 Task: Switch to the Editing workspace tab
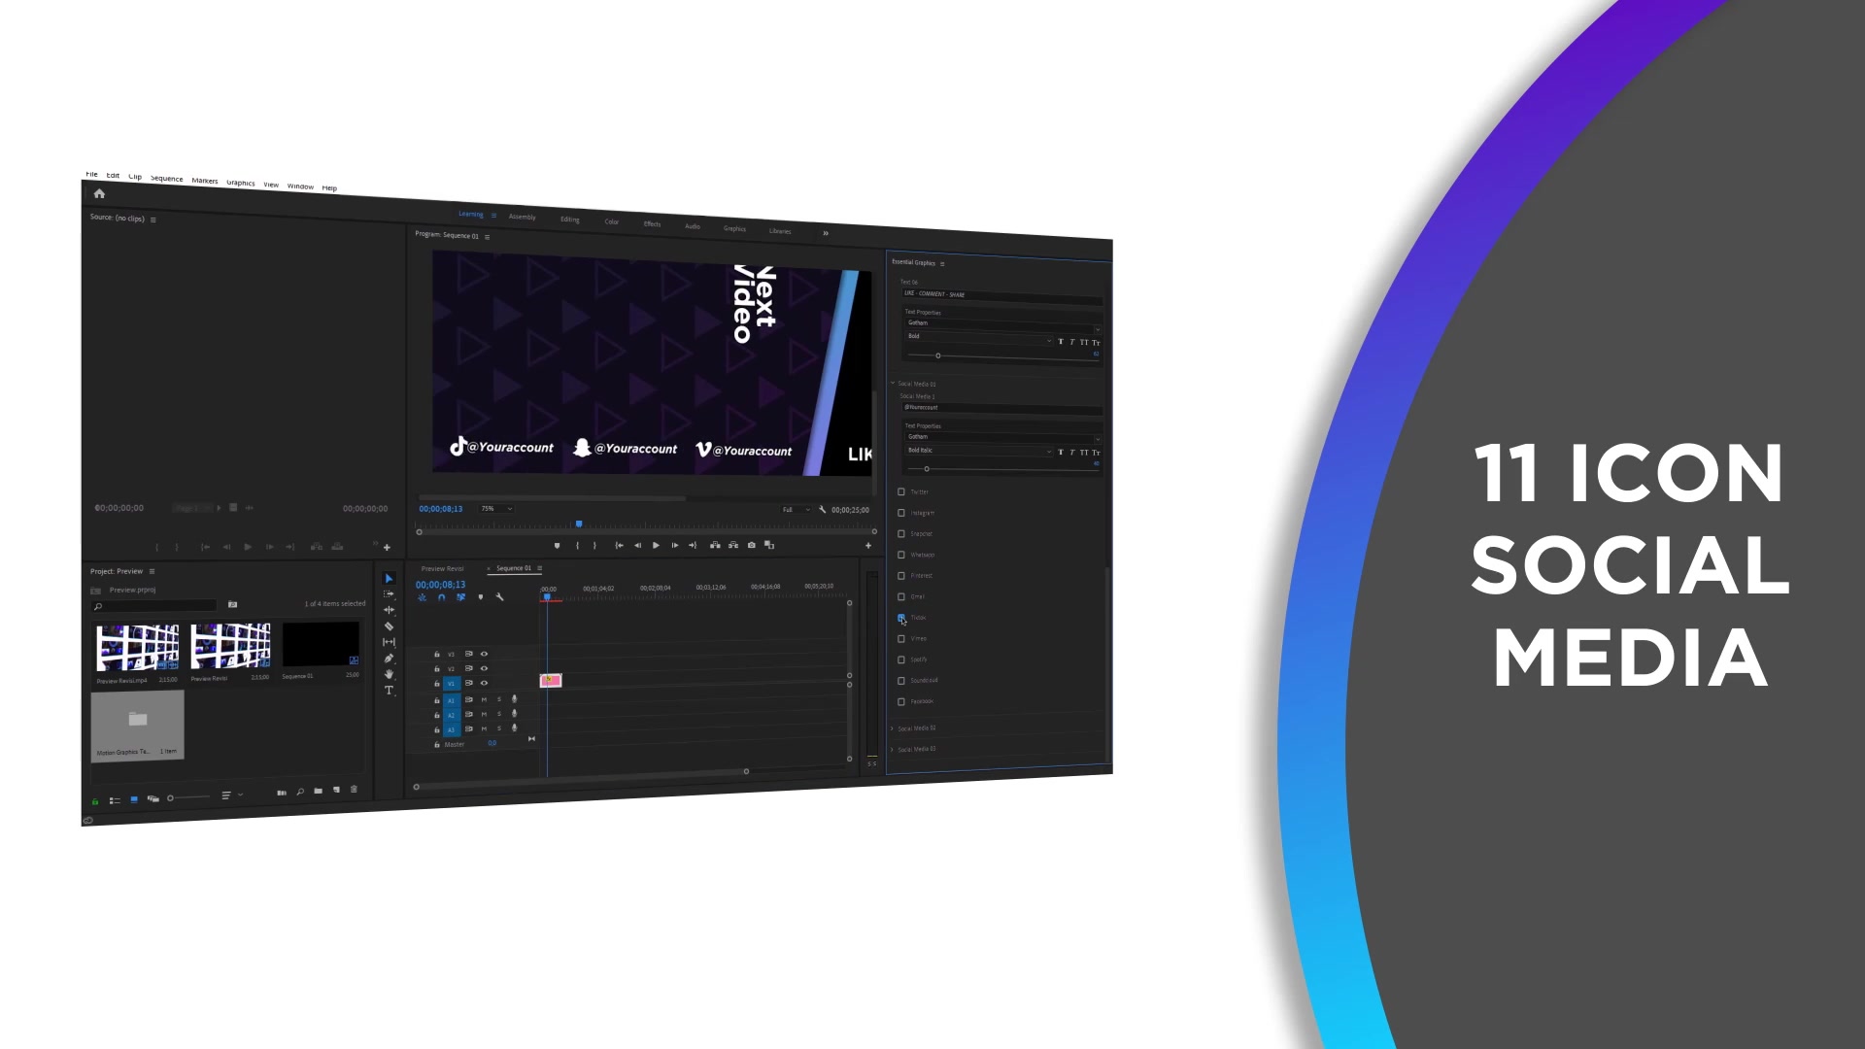[569, 220]
